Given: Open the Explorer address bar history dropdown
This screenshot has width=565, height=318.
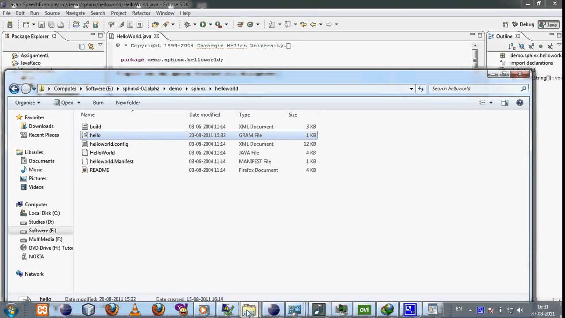Looking at the screenshot, I should (x=411, y=89).
